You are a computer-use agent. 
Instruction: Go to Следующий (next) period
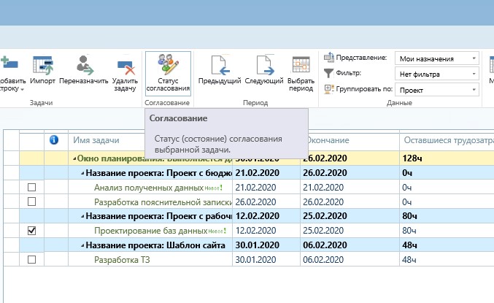coord(264,72)
